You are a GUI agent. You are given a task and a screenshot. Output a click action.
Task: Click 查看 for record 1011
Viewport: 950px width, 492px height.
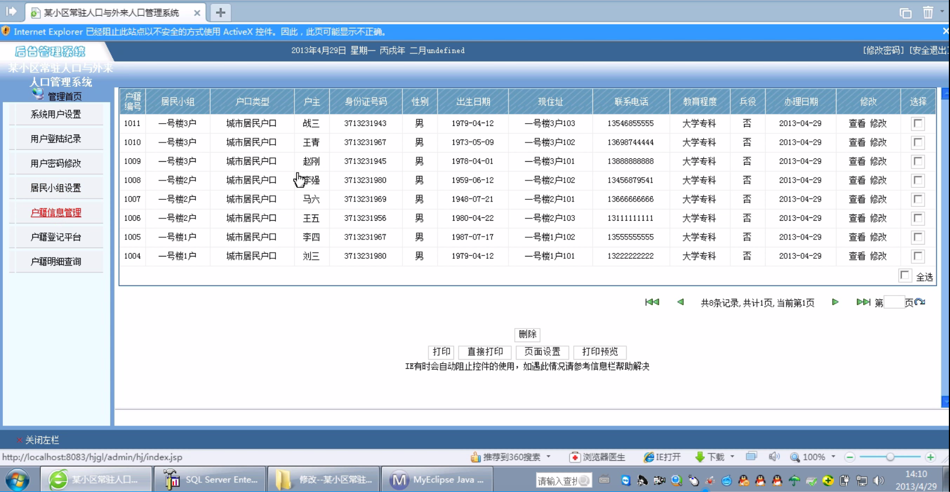point(857,123)
